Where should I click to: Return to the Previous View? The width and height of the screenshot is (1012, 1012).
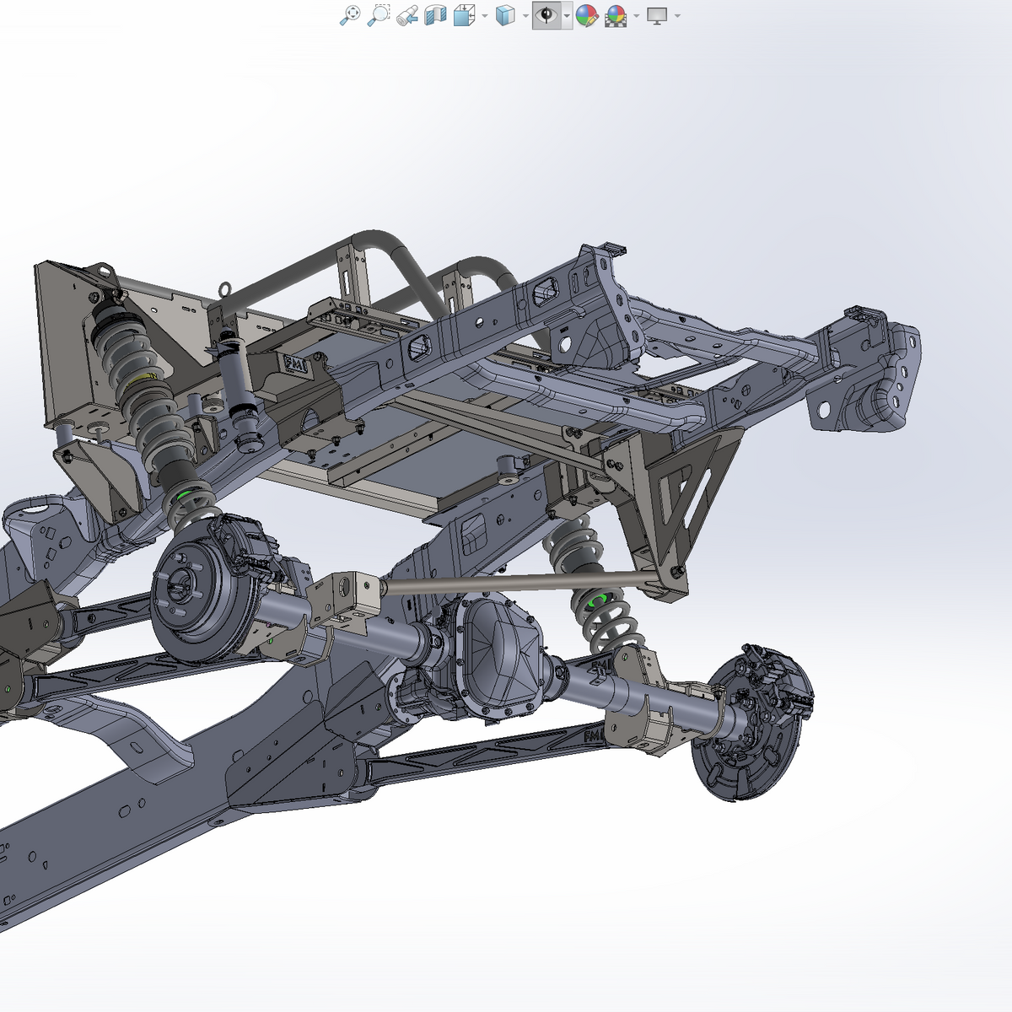tap(407, 15)
